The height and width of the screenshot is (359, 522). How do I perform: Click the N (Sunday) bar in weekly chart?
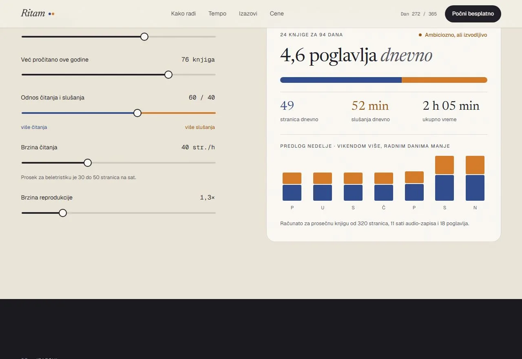[x=475, y=178]
